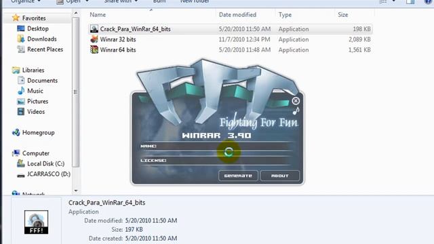Sort by the Date modified column header
434x244 pixels.
pos(237,15)
